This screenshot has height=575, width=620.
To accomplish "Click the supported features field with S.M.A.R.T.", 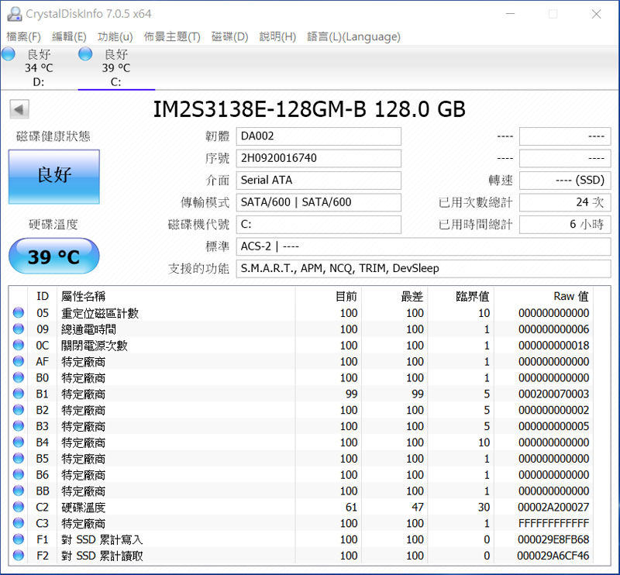I will pos(423,269).
